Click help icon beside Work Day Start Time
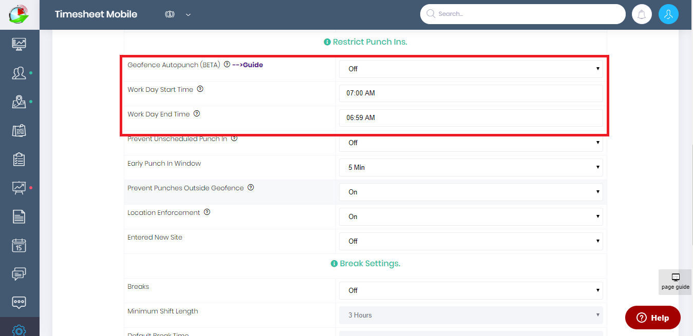The width and height of the screenshot is (693, 336). point(200,89)
